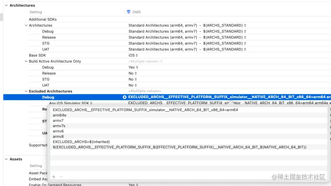Remove entry with minus button
This screenshot has width=331, height=186.
coord(61,177)
